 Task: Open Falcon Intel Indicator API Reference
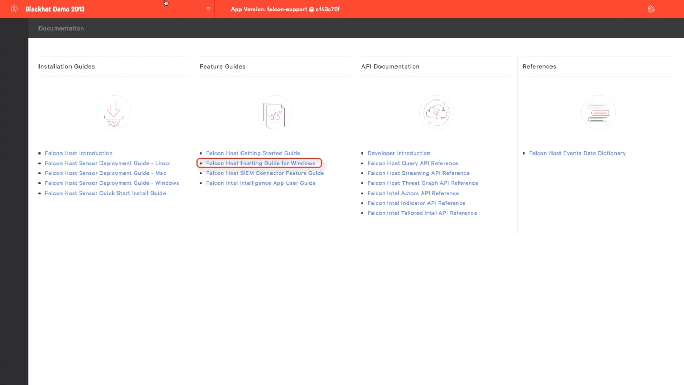pos(416,203)
